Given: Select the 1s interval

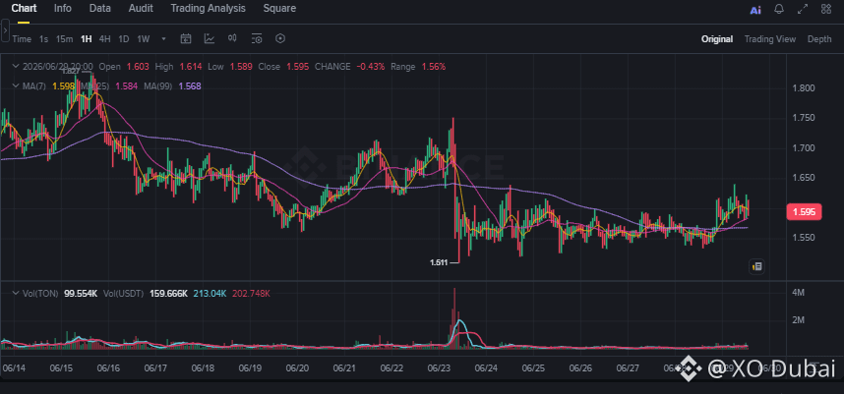Looking at the screenshot, I should click(x=43, y=39).
